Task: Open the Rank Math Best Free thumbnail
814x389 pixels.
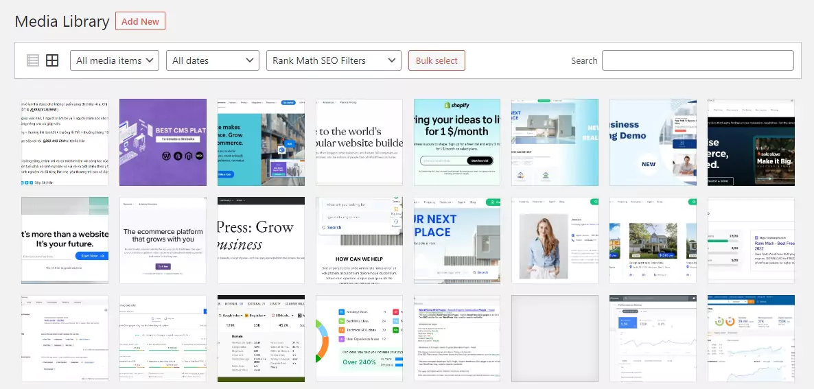Action: [751, 240]
